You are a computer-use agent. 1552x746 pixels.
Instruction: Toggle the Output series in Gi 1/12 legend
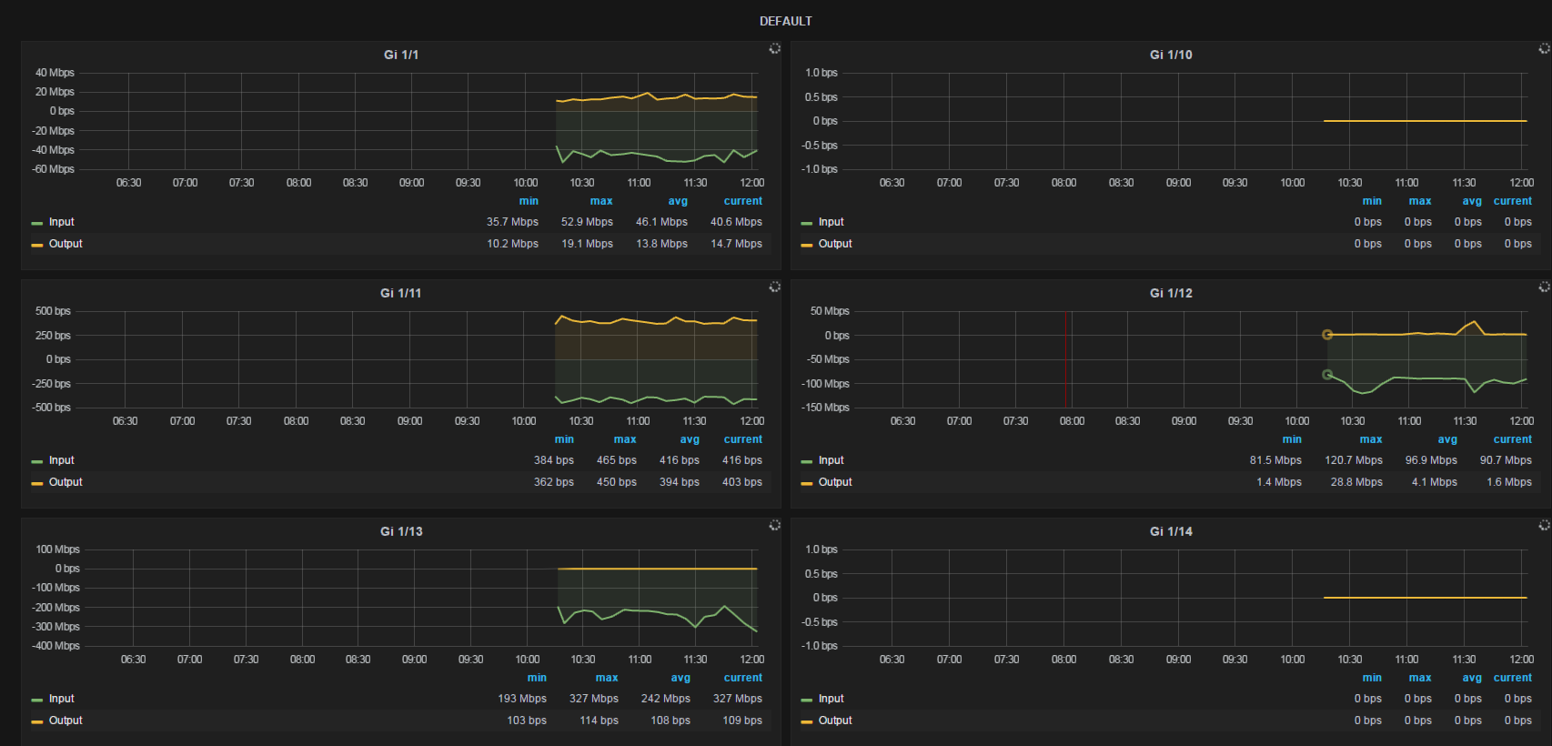pos(834,482)
